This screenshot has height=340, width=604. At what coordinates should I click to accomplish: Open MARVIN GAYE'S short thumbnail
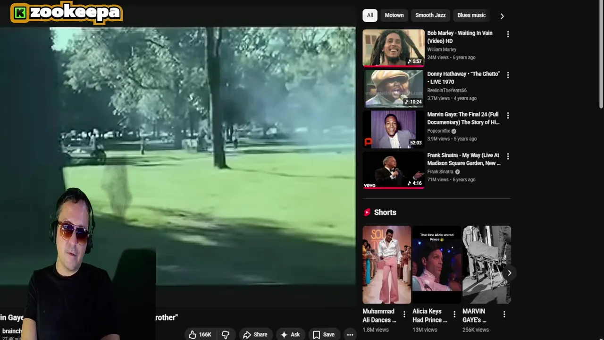(487, 264)
